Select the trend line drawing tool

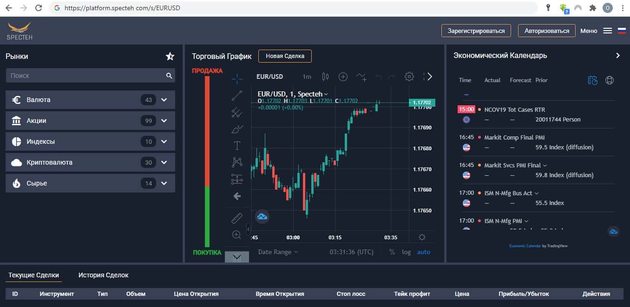pos(237,96)
